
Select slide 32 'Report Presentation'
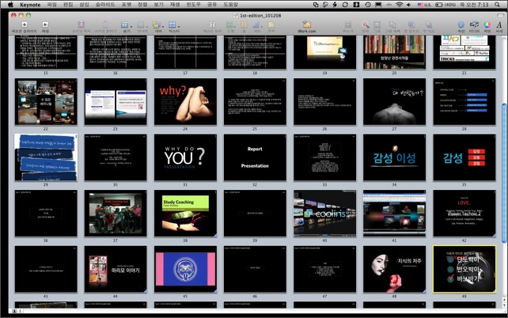click(x=255, y=157)
